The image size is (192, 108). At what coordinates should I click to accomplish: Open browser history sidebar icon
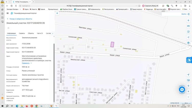pyautogui.click(x=2, y=6)
